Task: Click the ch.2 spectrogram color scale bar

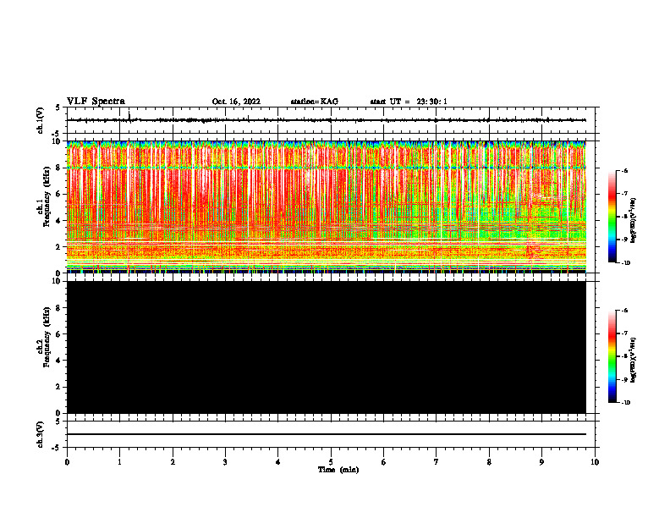Action: coord(612,356)
